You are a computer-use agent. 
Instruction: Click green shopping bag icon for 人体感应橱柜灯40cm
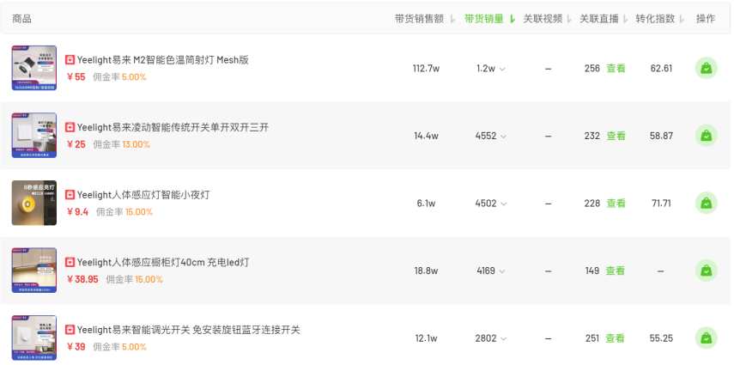tap(706, 271)
